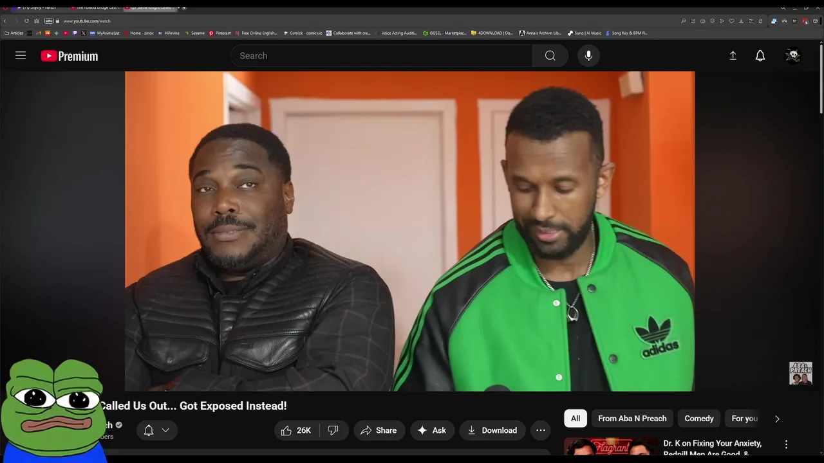Select the Comedy filter chip
The image size is (824, 463).
[699, 419]
